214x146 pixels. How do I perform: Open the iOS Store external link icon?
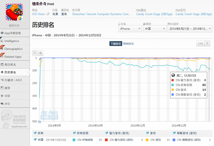click(48, 14)
